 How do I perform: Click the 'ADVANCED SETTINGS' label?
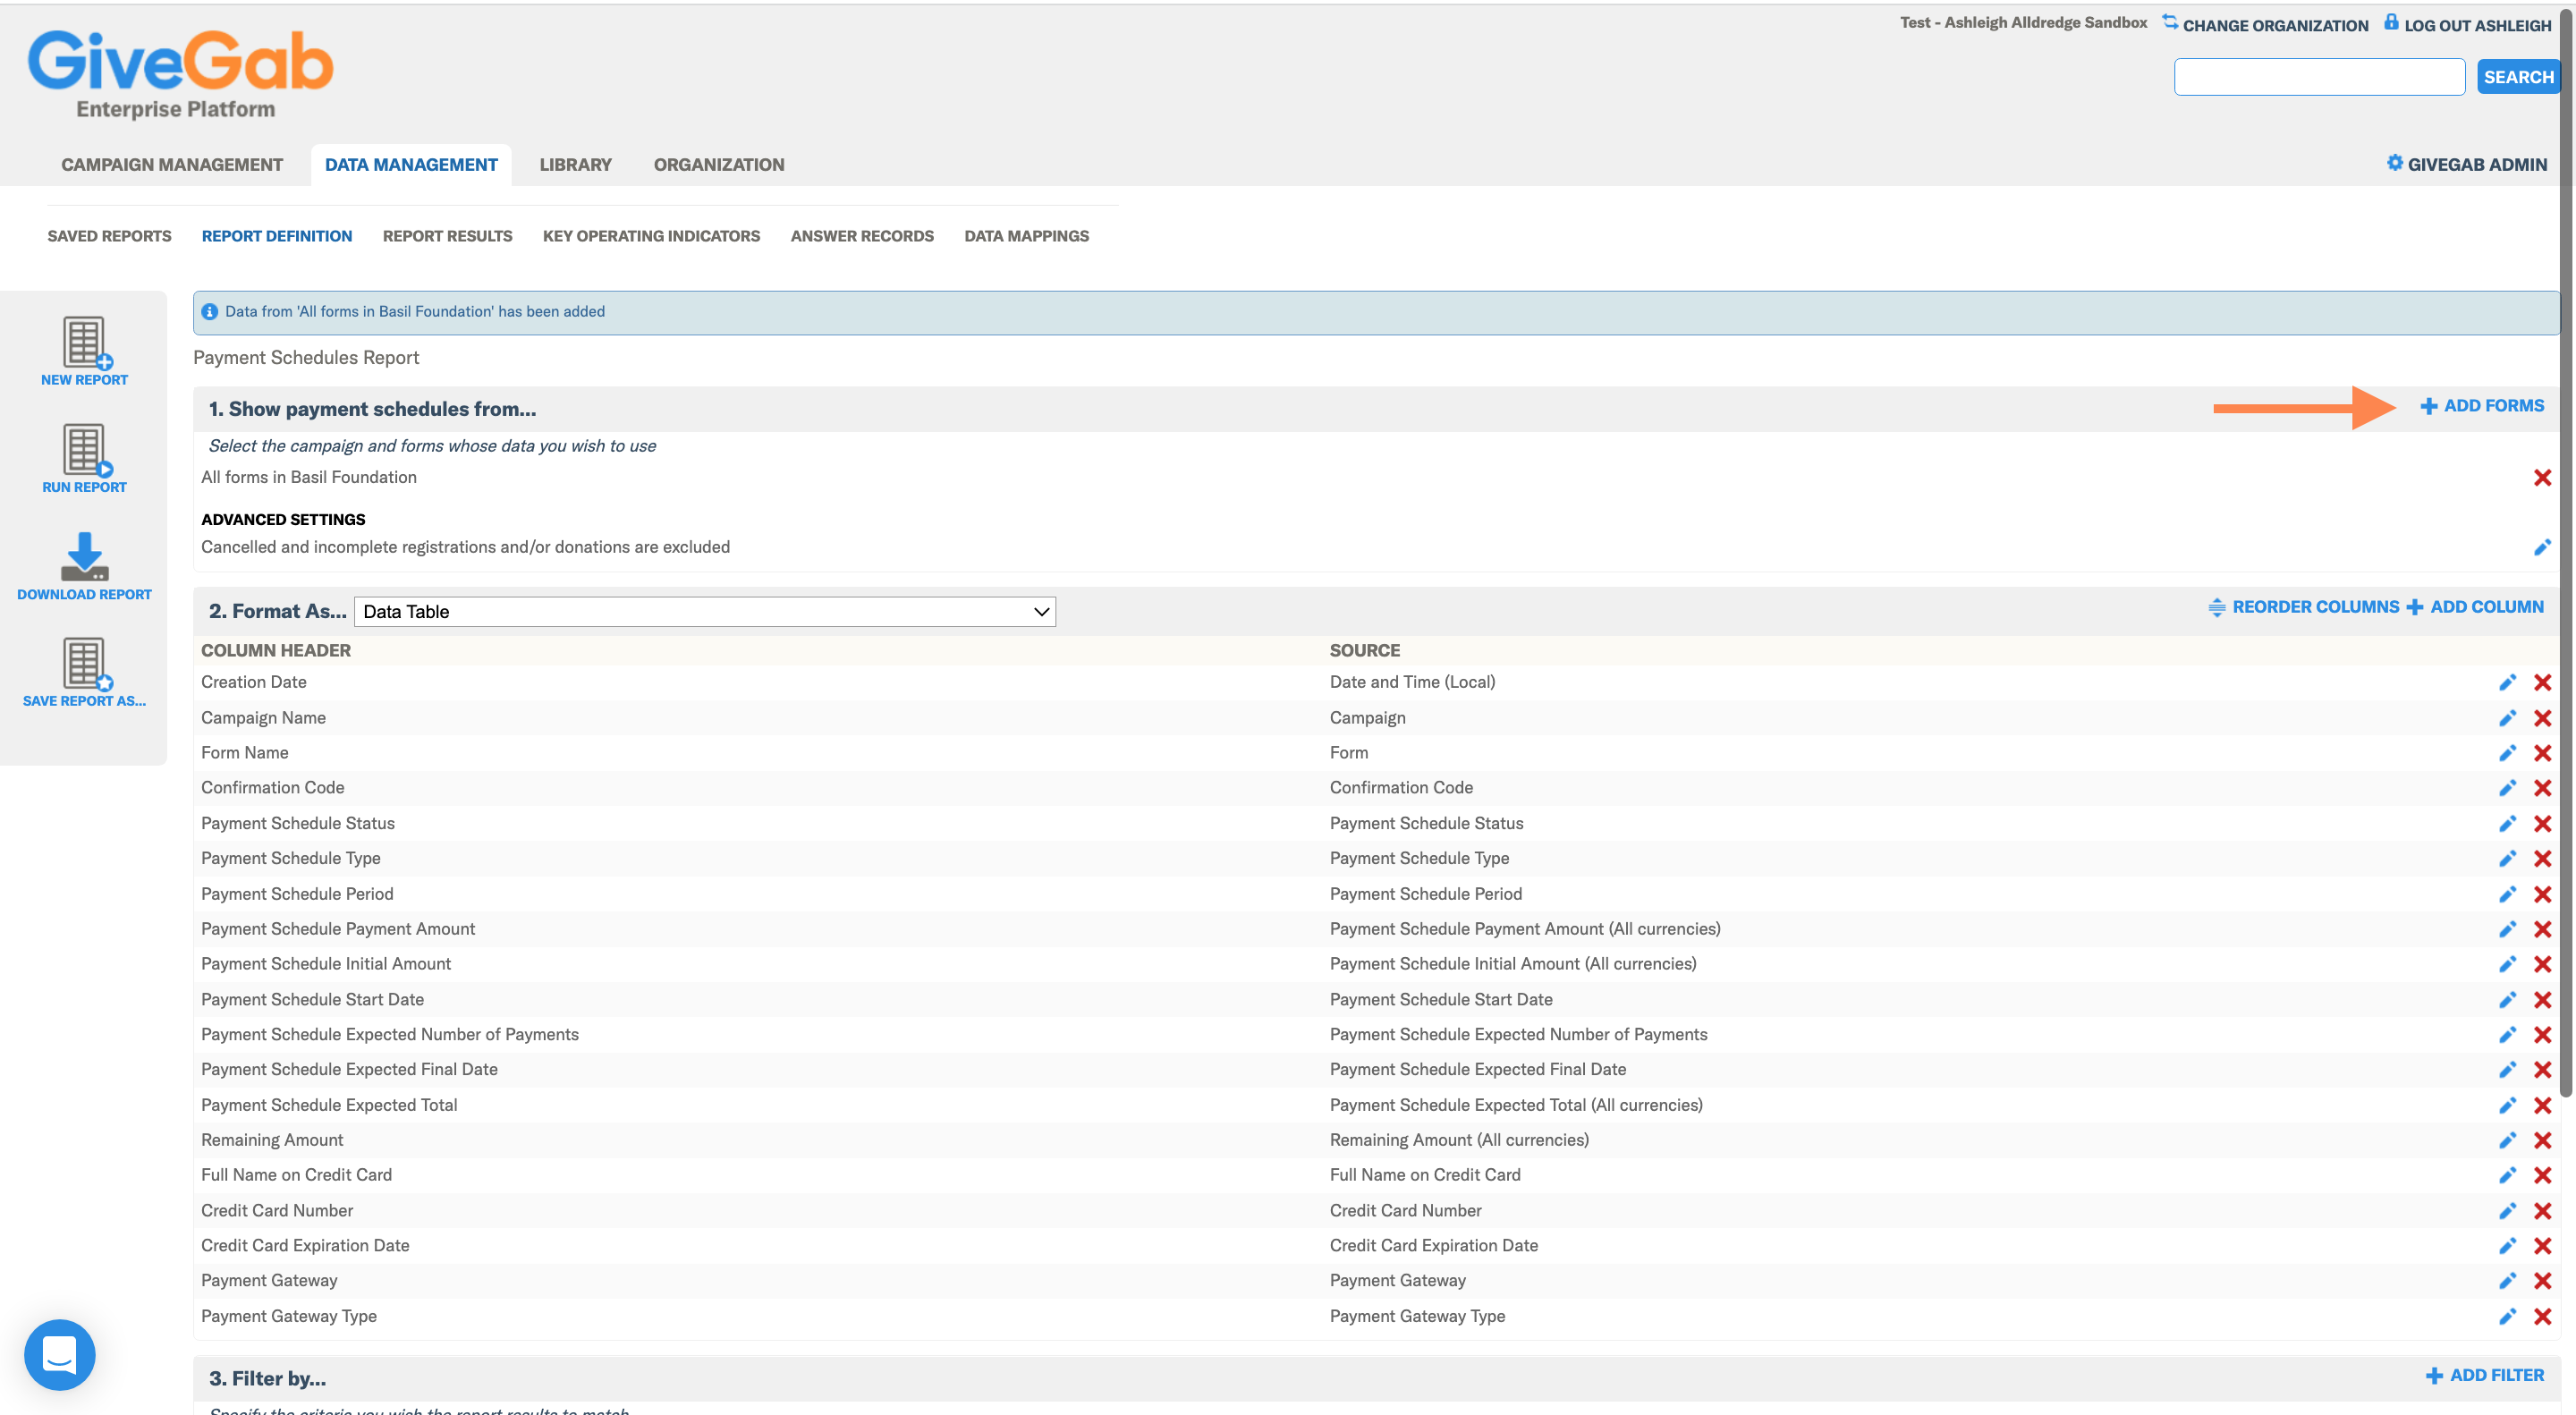(283, 520)
